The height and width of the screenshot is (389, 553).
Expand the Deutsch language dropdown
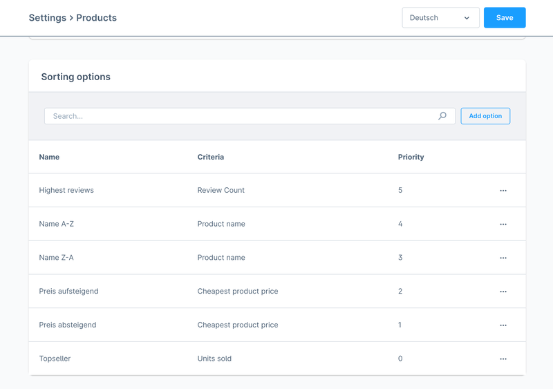coord(440,18)
